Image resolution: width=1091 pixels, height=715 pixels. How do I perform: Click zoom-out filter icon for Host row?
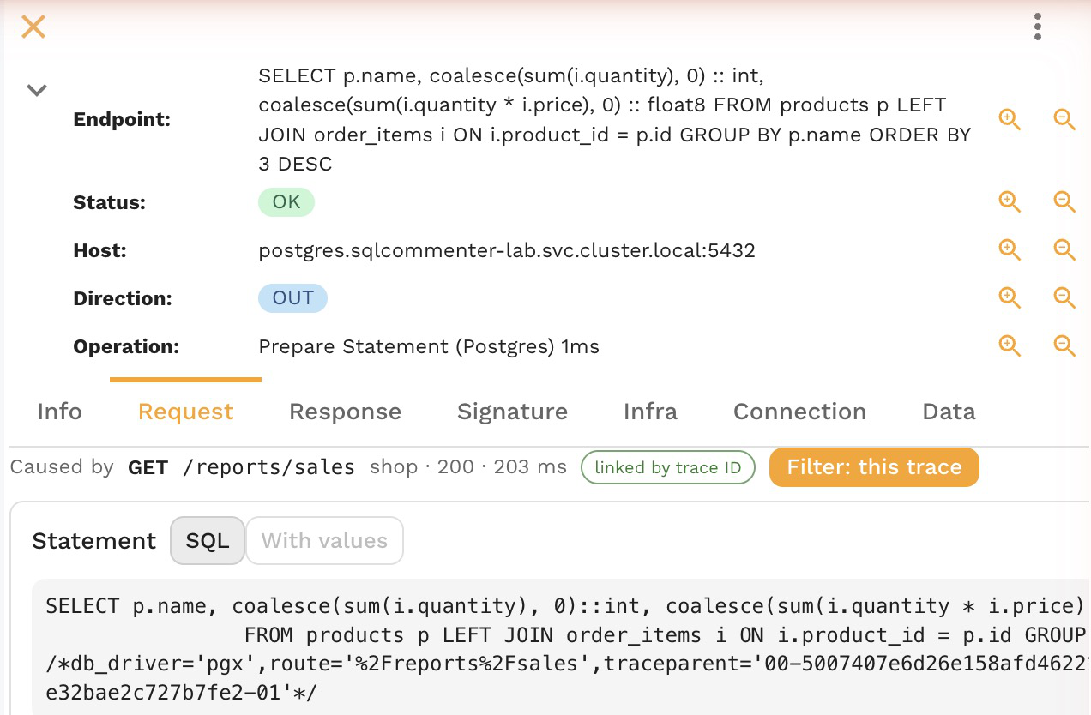1064,250
